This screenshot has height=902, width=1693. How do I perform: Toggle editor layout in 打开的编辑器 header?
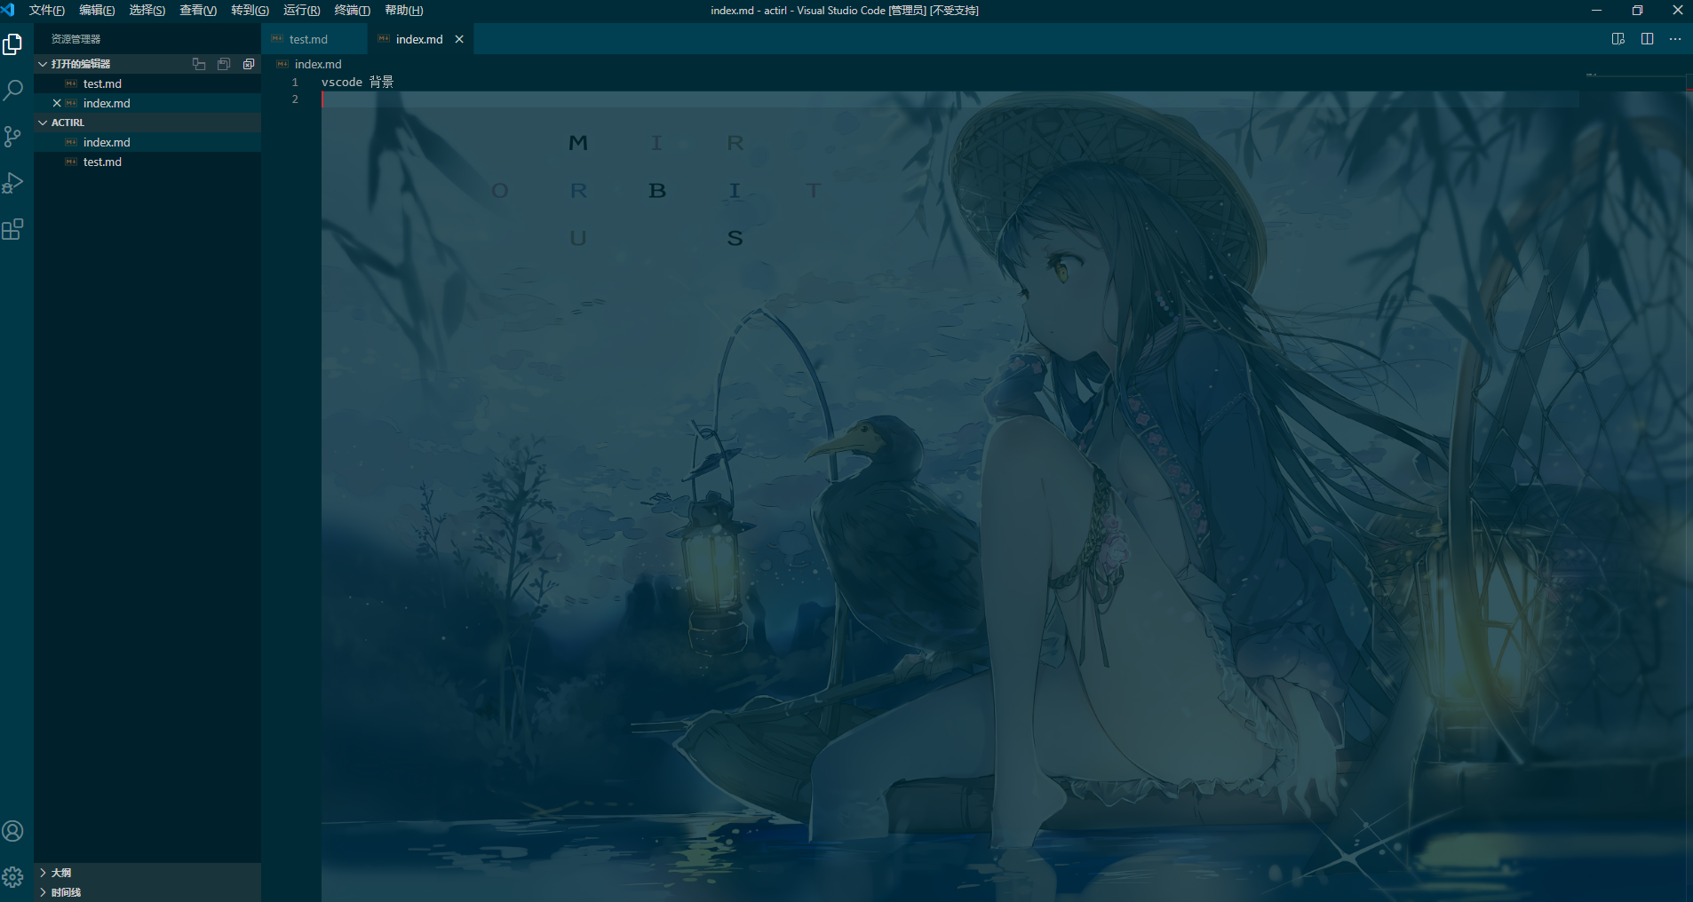tap(199, 64)
